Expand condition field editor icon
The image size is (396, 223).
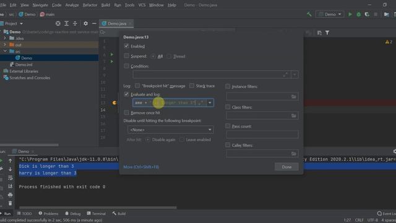(x=285, y=74)
